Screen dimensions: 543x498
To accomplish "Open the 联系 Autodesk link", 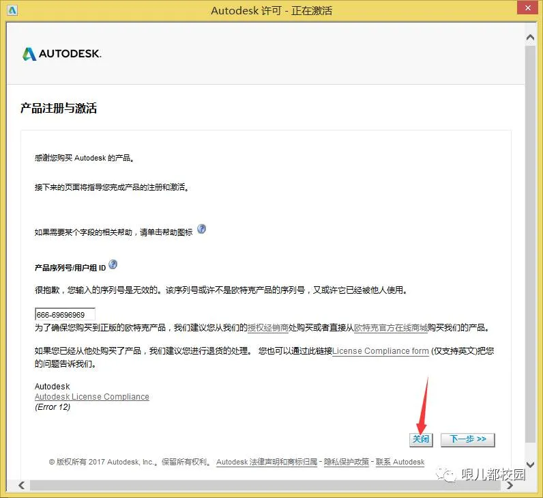I will tap(400, 462).
